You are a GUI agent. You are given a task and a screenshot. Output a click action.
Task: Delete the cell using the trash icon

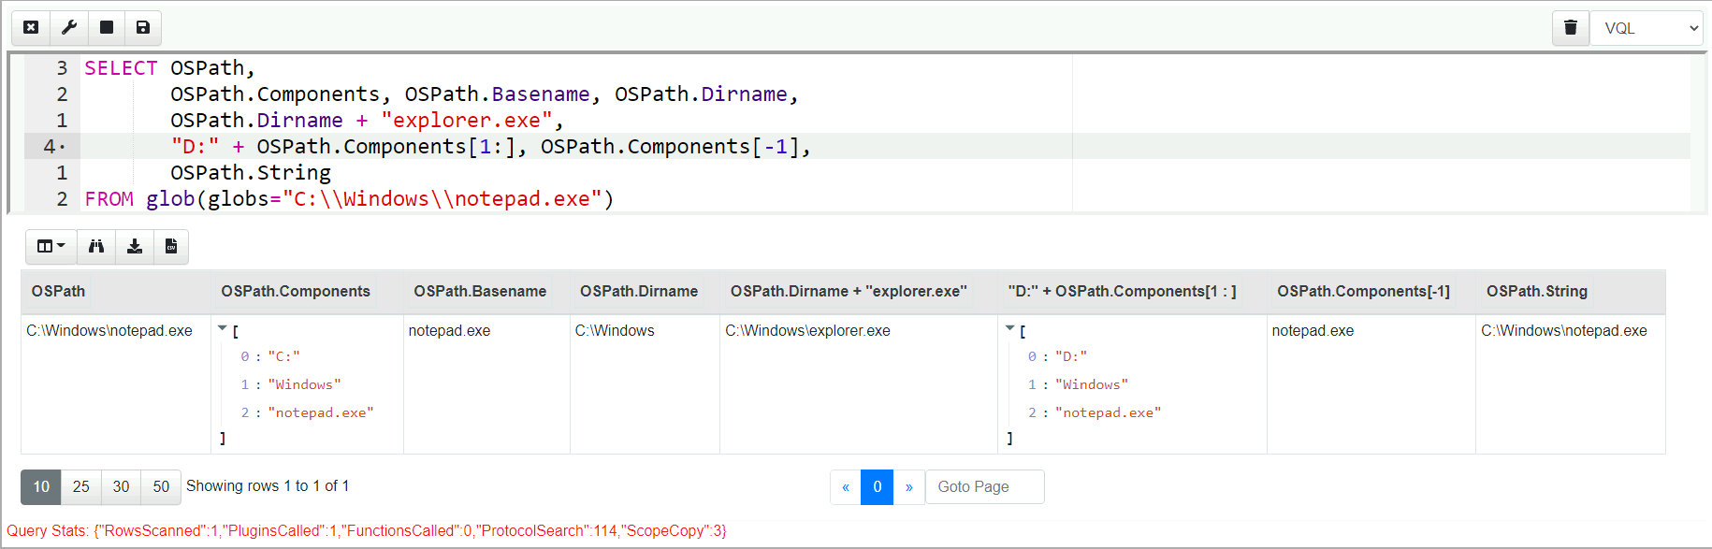point(1571,28)
